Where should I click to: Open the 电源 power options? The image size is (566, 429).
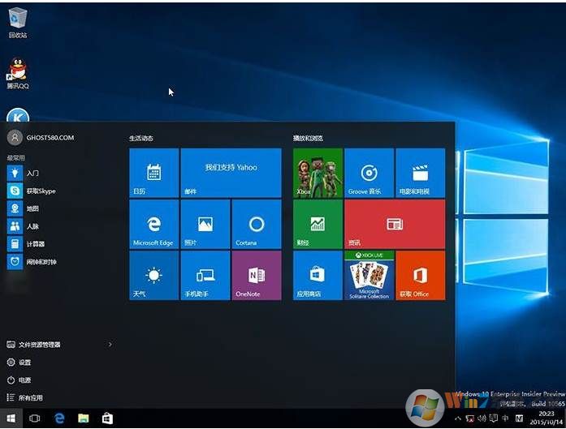[x=24, y=380]
